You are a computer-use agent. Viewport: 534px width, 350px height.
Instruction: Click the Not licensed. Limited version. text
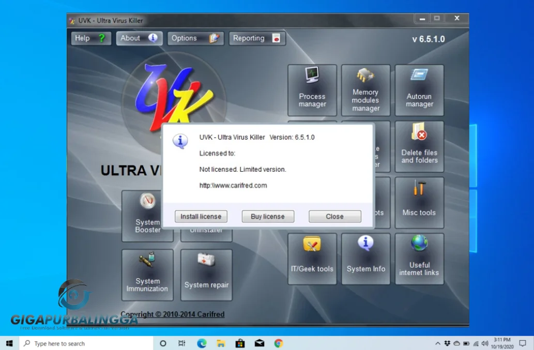point(242,169)
